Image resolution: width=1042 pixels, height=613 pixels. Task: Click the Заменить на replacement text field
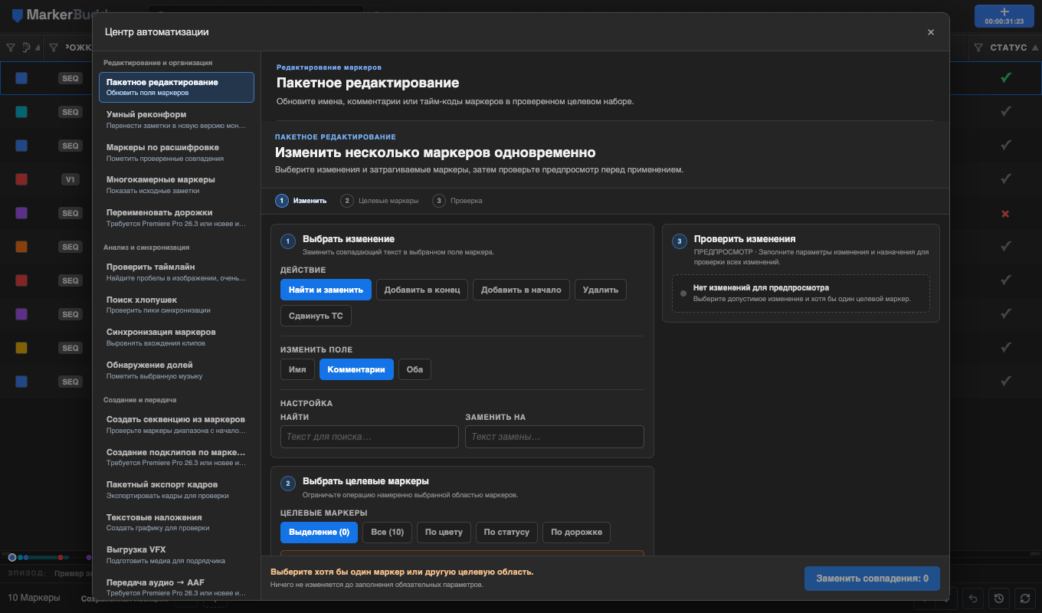point(555,437)
